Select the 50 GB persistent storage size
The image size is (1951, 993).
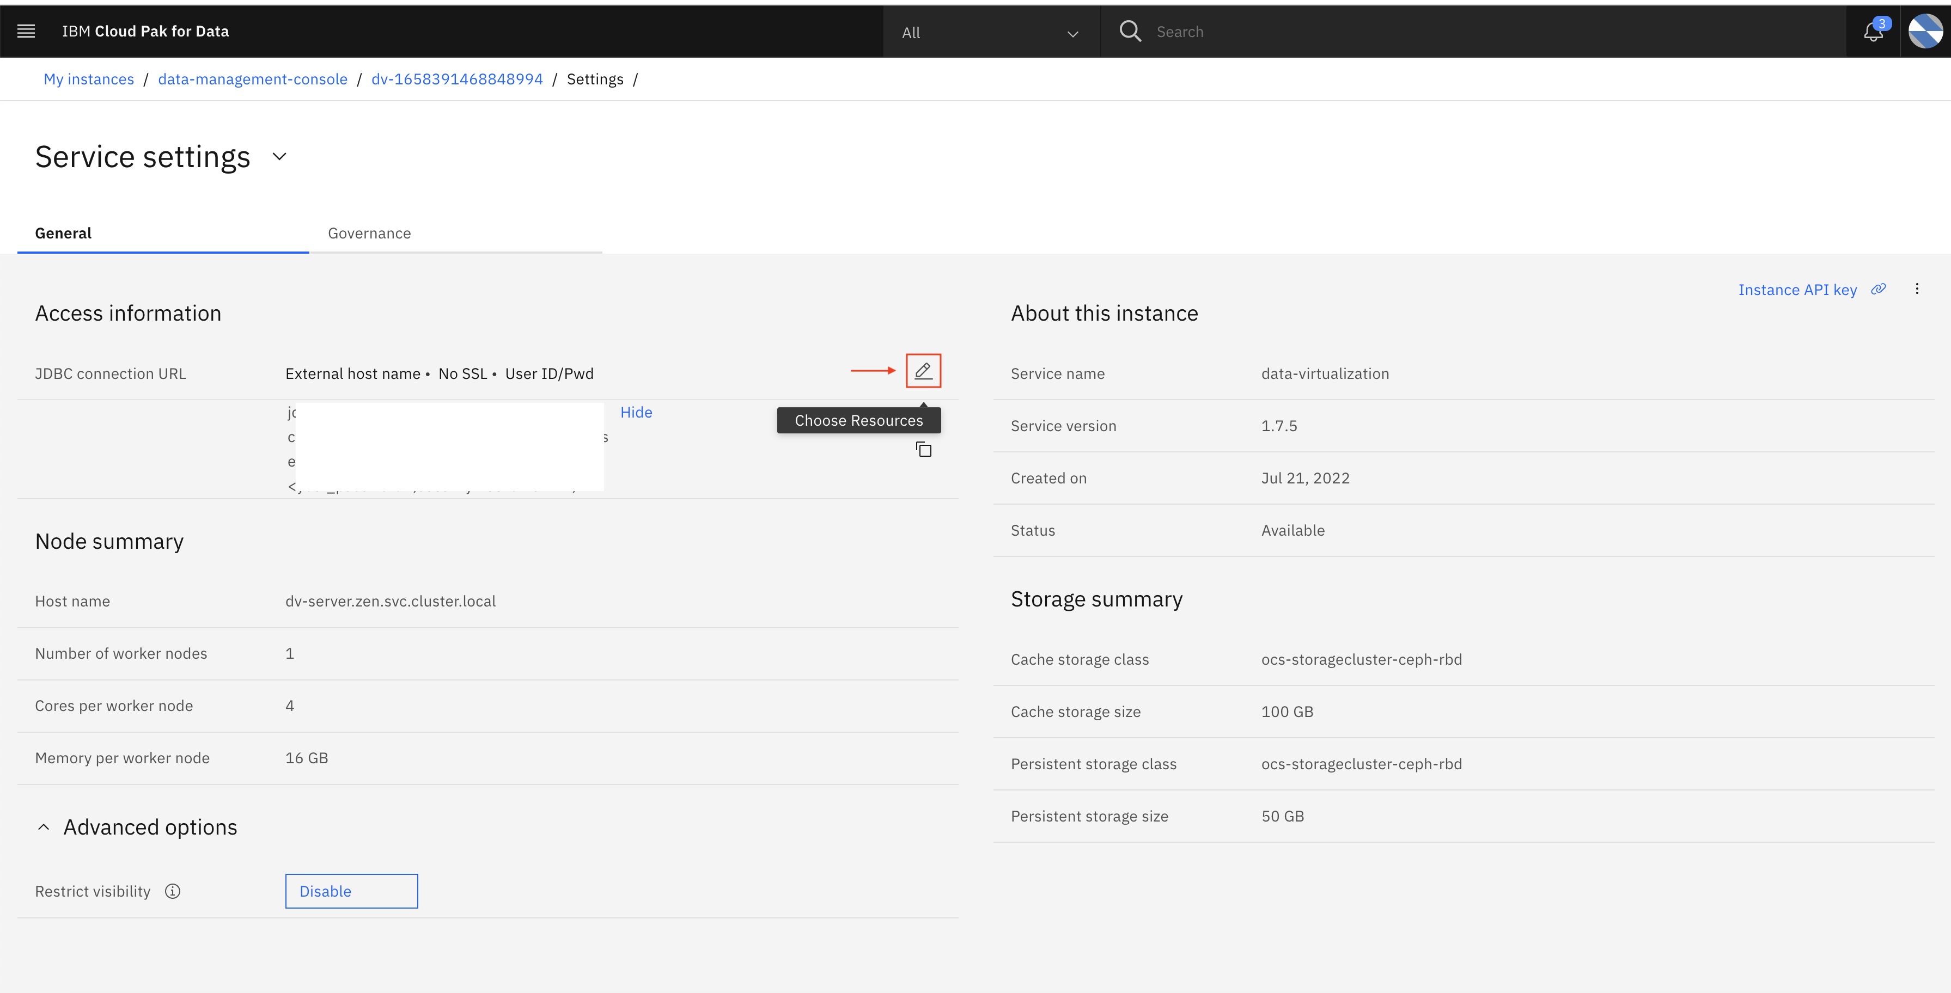[x=1282, y=816]
